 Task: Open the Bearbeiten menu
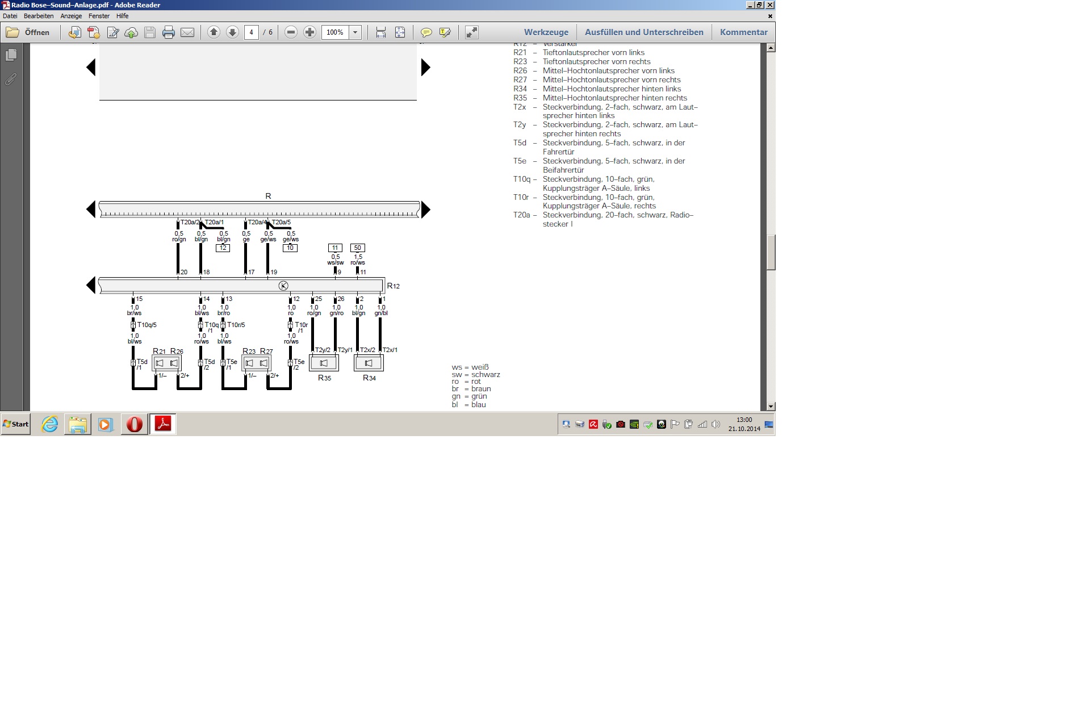pos(39,16)
